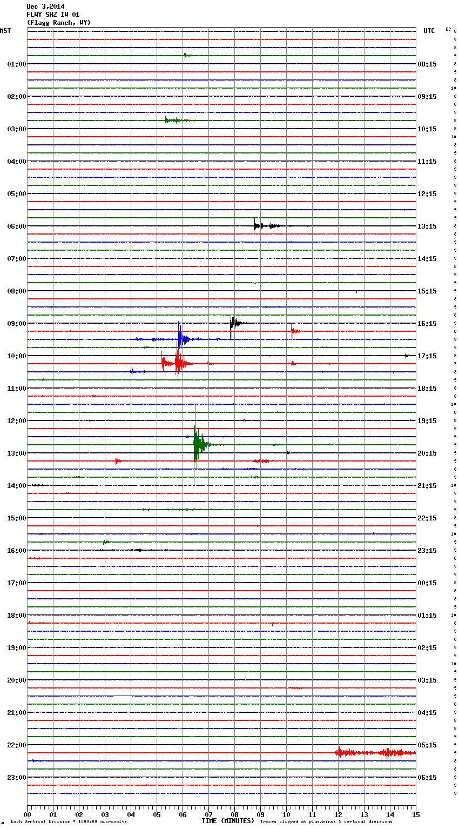Select the 12:00 MST time label

click(x=17, y=421)
